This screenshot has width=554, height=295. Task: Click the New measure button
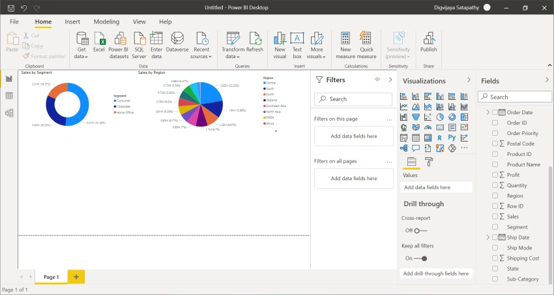345,46
